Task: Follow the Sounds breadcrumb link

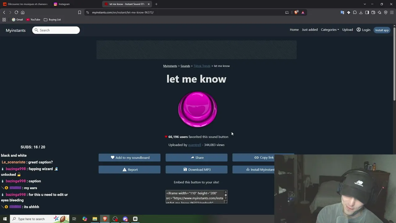Action: [x=185, y=66]
